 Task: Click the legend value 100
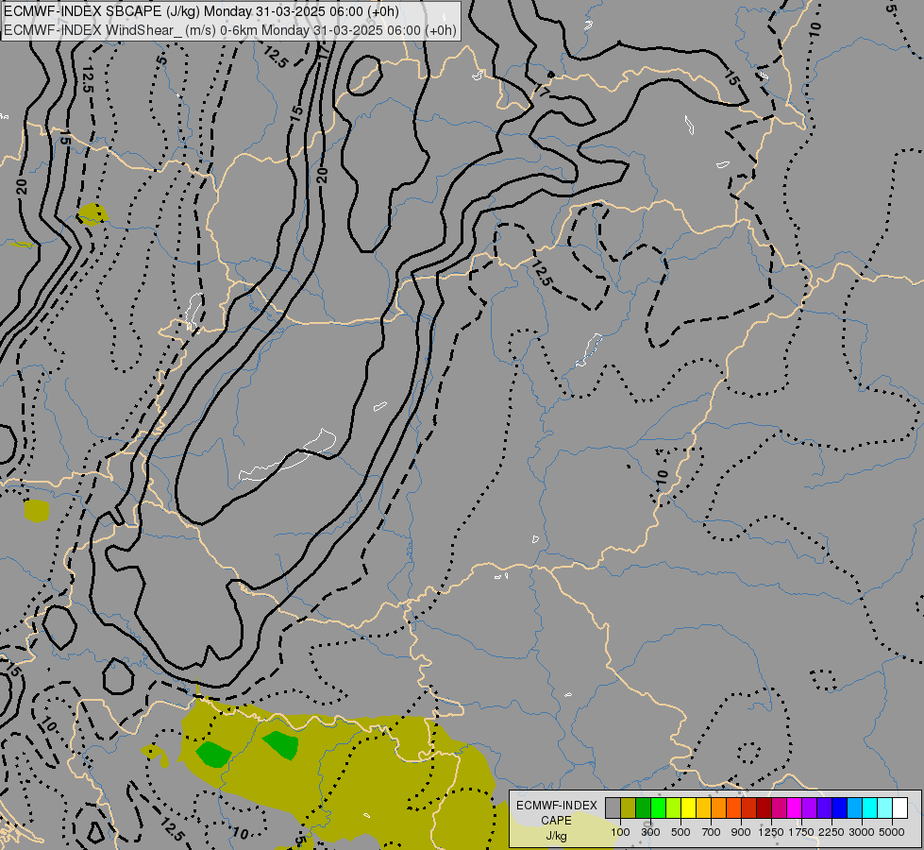click(x=620, y=832)
